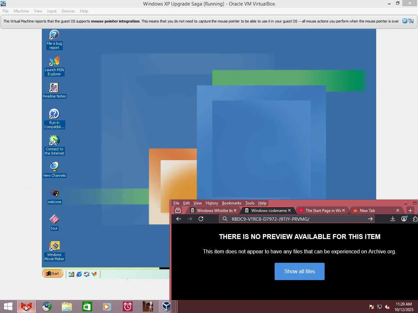Open the network tray icon

[379, 307]
